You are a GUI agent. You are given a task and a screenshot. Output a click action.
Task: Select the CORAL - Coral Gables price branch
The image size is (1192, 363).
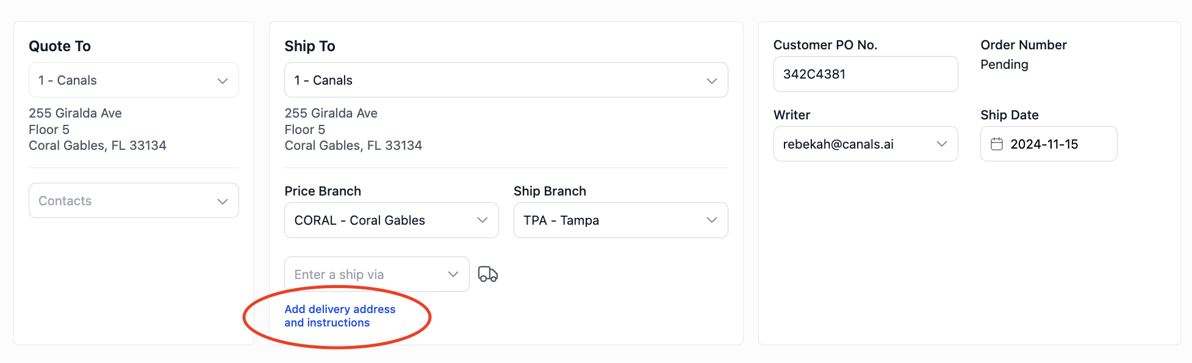pyautogui.click(x=391, y=220)
